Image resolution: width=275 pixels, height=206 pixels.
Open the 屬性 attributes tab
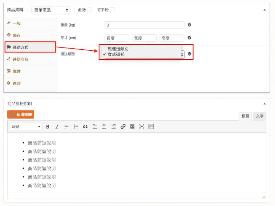click(30, 71)
